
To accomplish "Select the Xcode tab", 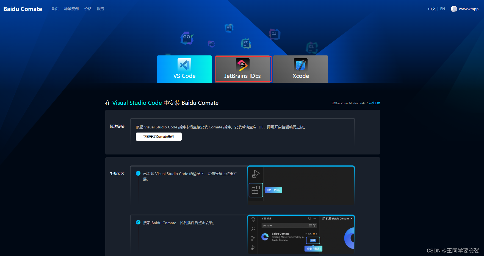I will [x=301, y=69].
